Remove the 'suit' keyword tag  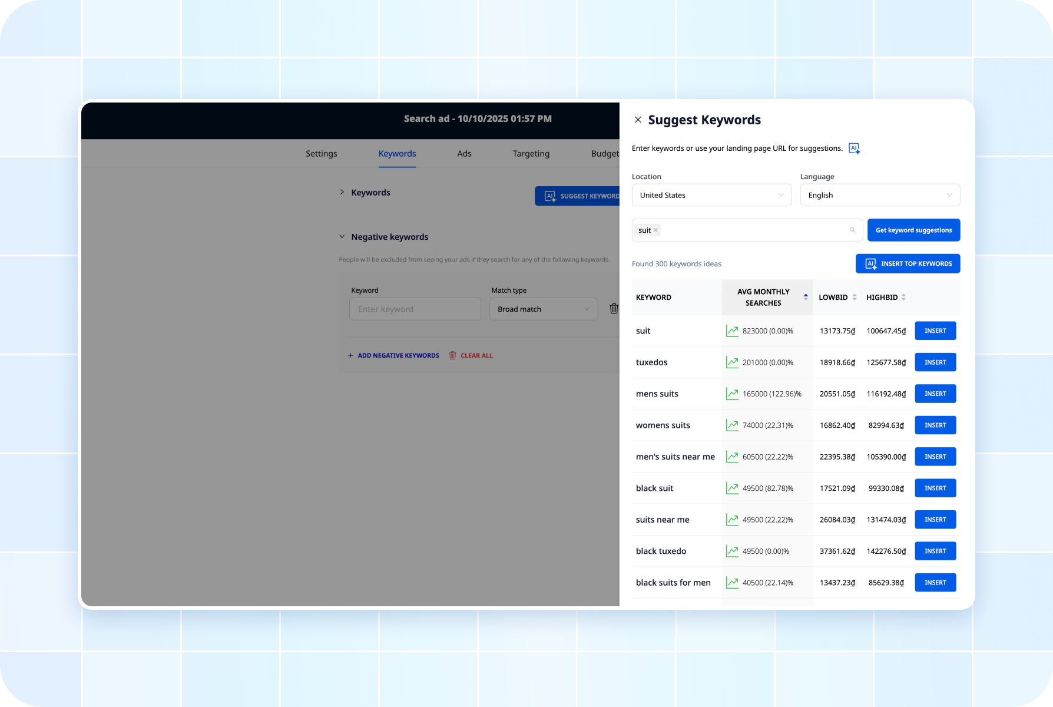655,230
